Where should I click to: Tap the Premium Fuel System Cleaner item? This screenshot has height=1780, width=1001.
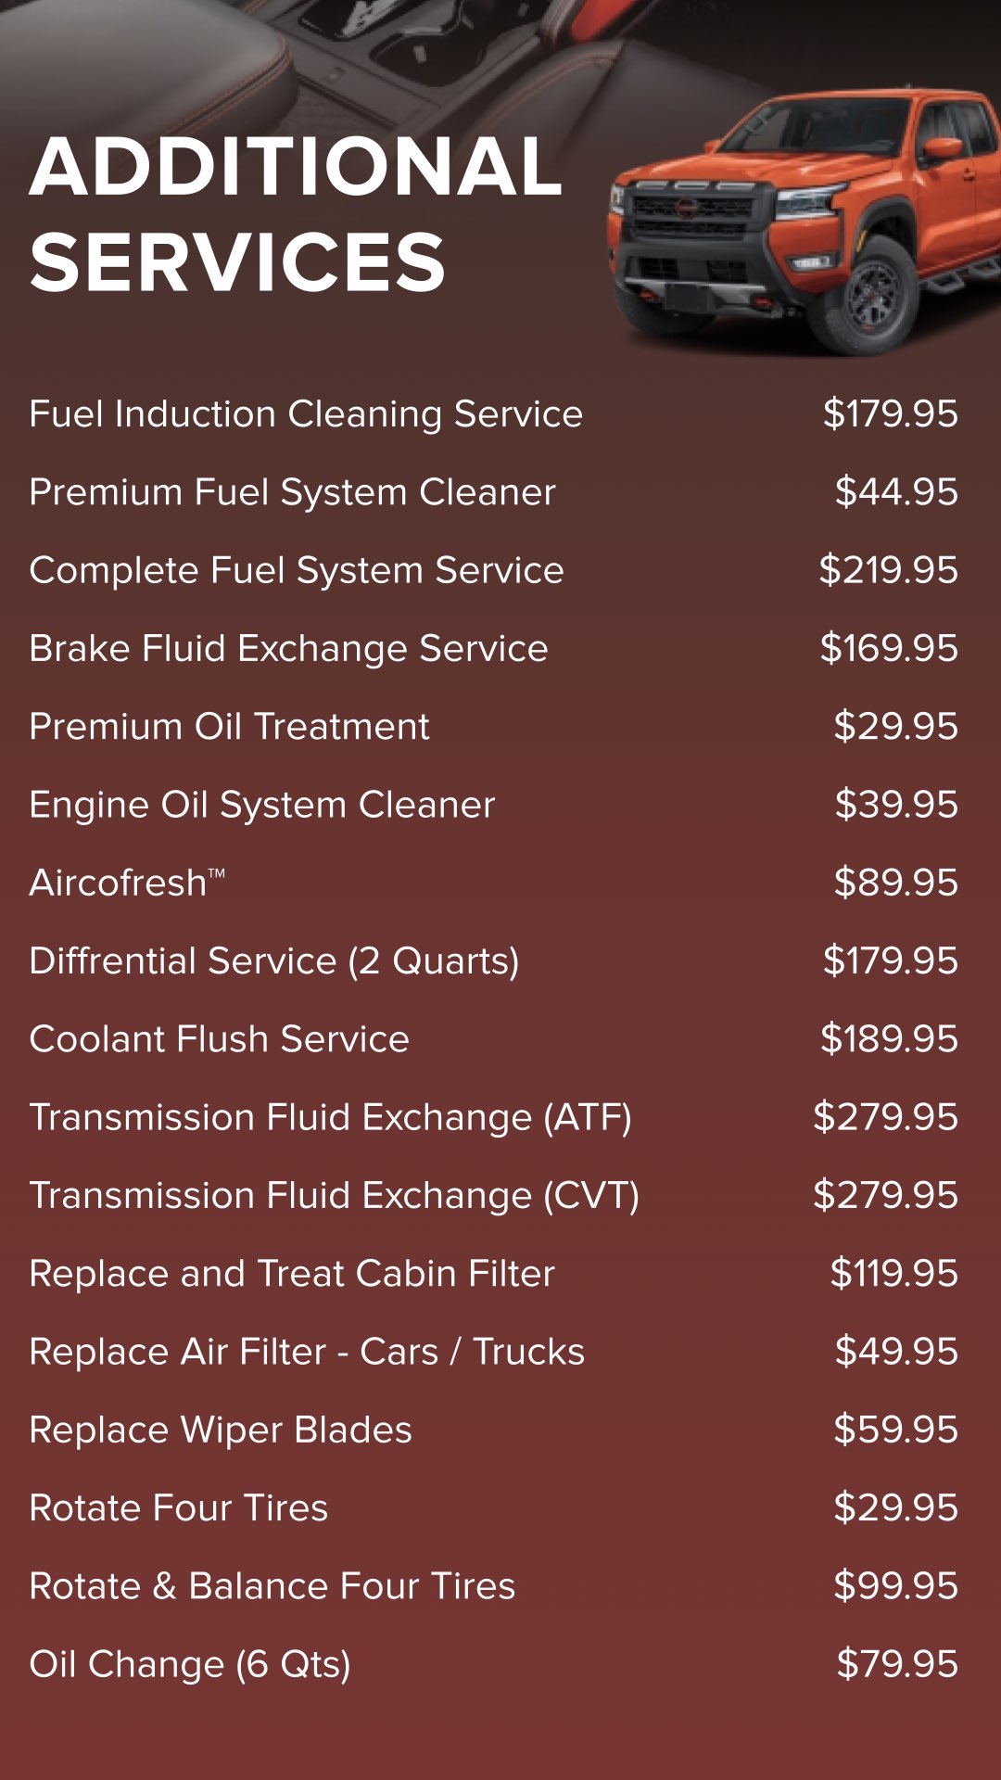click(292, 492)
